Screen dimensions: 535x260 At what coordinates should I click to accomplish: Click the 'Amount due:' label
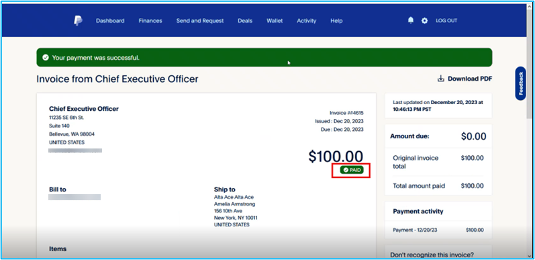click(409, 136)
